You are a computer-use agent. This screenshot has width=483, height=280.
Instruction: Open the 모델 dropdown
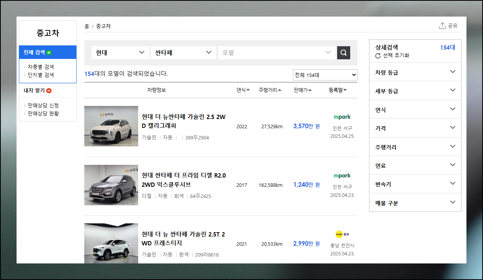coord(277,53)
